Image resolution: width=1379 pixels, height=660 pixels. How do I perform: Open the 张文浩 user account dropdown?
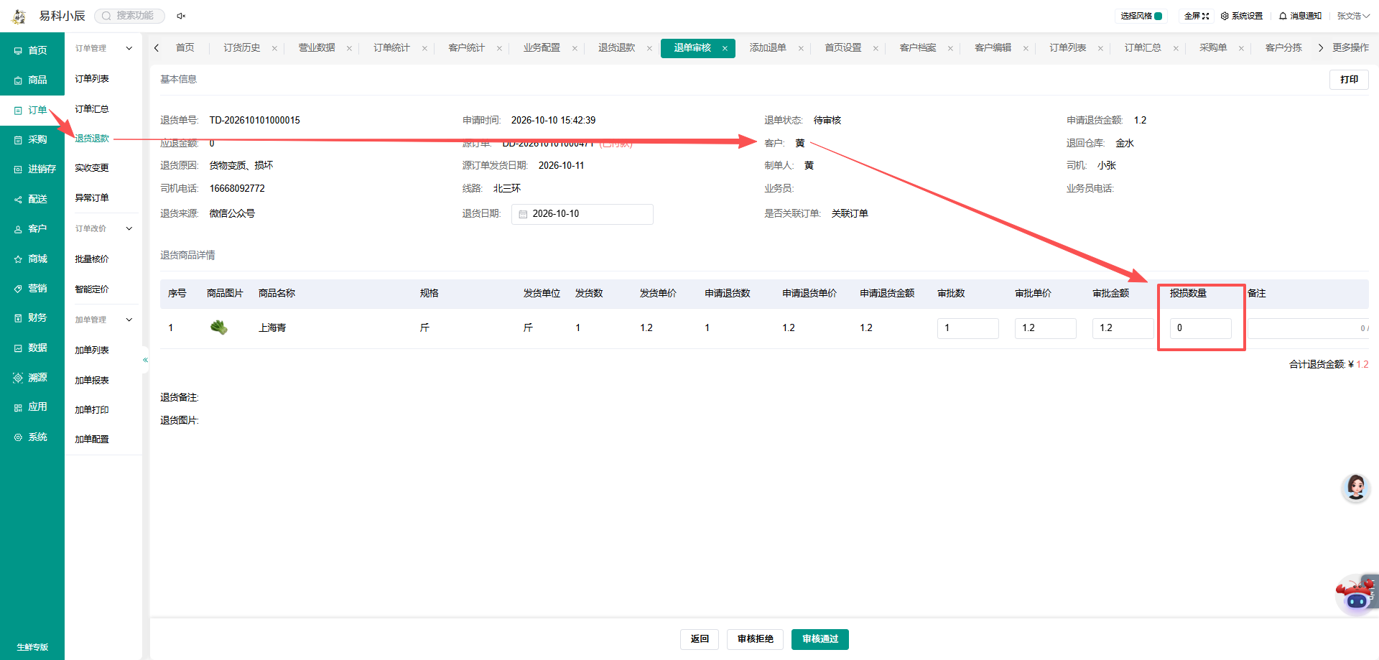pyautogui.click(x=1353, y=16)
